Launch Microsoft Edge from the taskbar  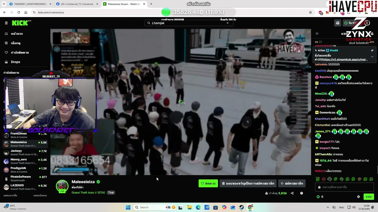198,207
